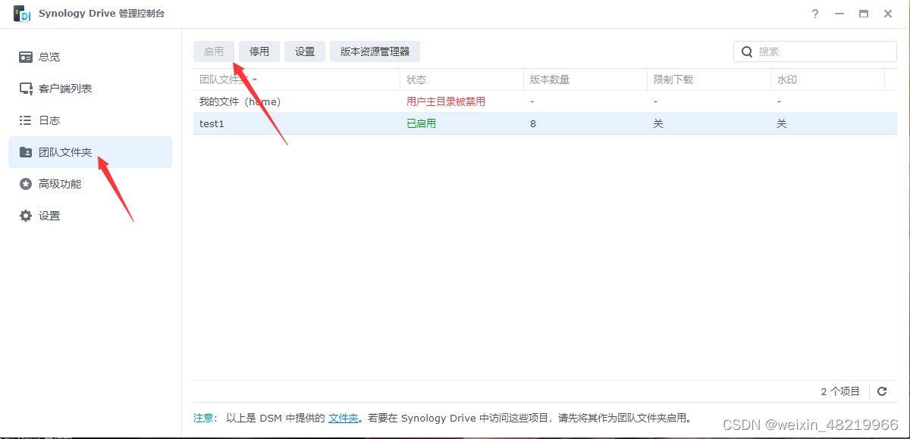Minimize the Synology Drive console window
The width and height of the screenshot is (910, 439).
point(839,14)
